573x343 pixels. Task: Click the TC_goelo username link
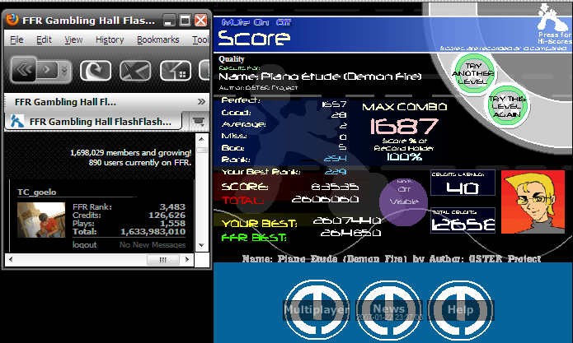[x=36, y=192]
